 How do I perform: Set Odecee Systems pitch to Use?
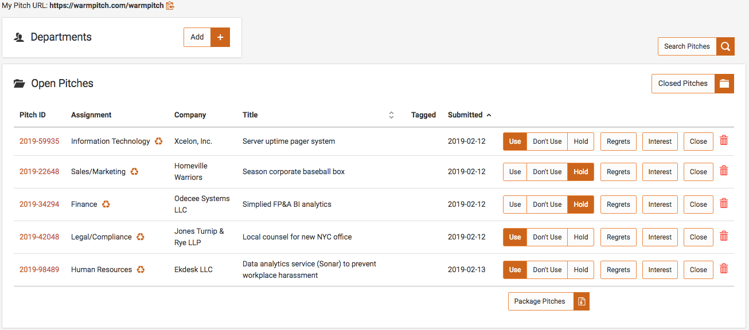[515, 205]
